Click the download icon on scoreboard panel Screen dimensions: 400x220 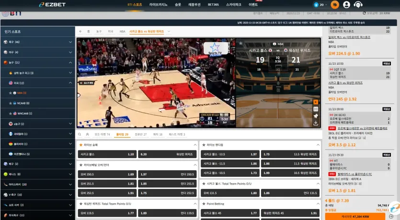[x=316, y=123]
